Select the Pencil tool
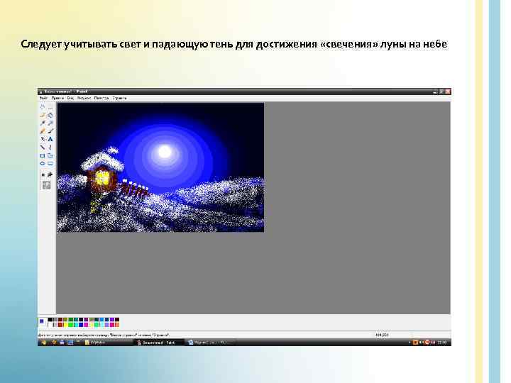This screenshot has height=383, width=511. click(x=43, y=131)
